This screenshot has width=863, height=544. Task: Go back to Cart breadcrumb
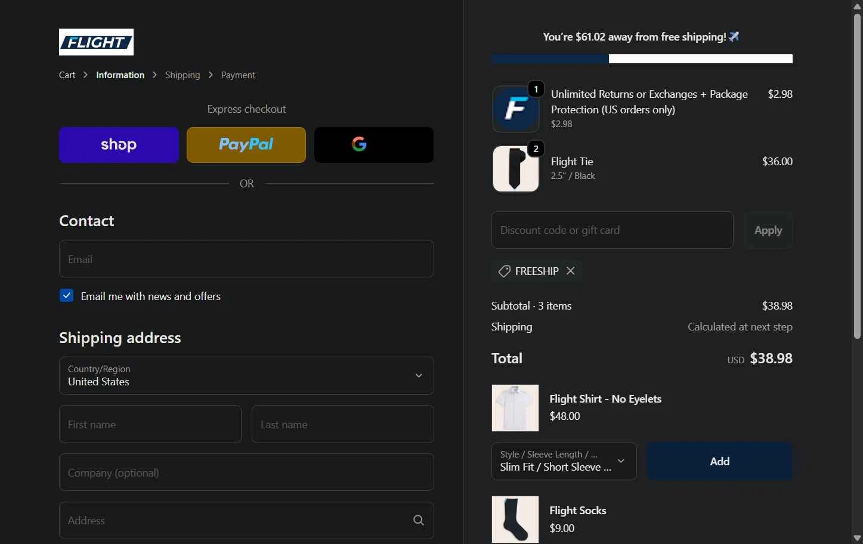[67, 75]
